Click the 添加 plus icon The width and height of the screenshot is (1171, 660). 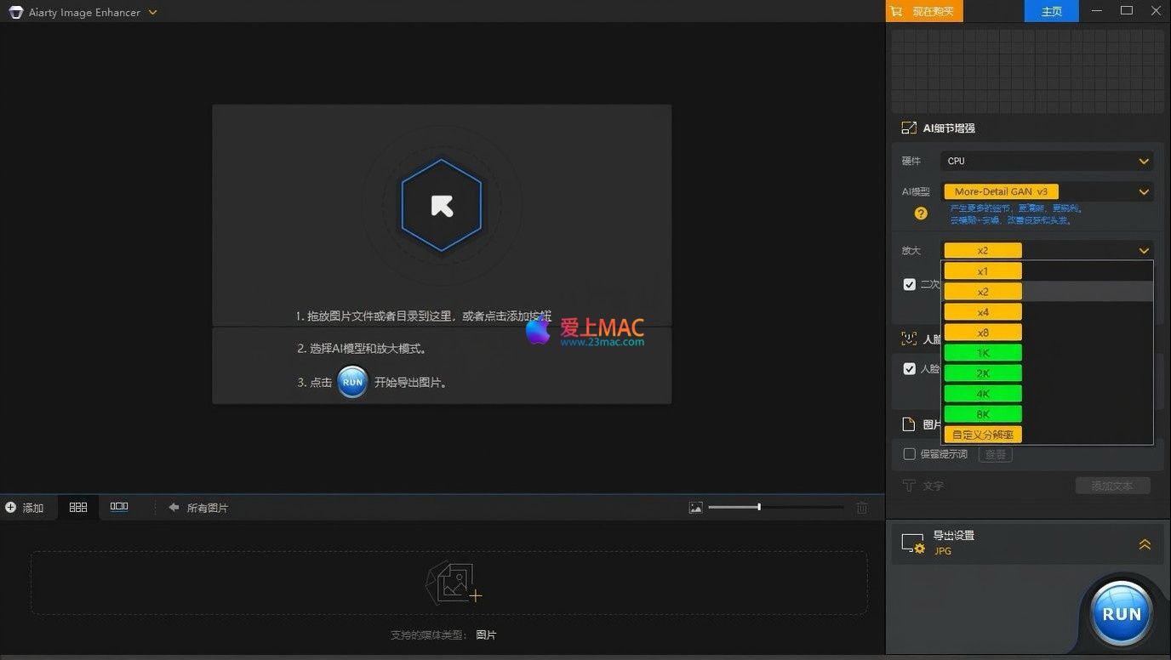[11, 508]
